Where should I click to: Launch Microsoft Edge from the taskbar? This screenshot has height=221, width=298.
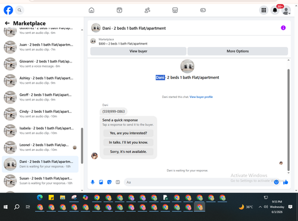point(40,197)
